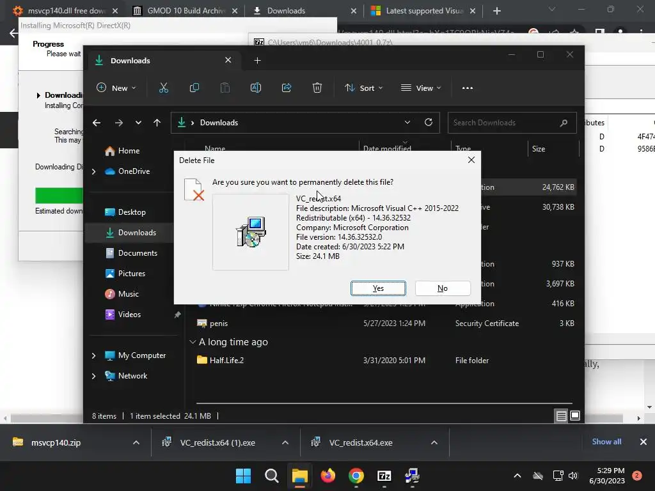Open recent locations chevron in Explorer
The image size is (655, 491).
[138, 123]
